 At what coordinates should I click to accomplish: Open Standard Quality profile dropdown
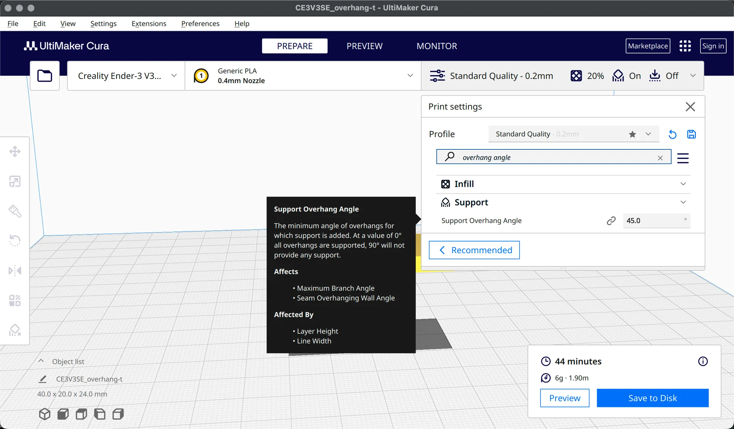(574, 134)
